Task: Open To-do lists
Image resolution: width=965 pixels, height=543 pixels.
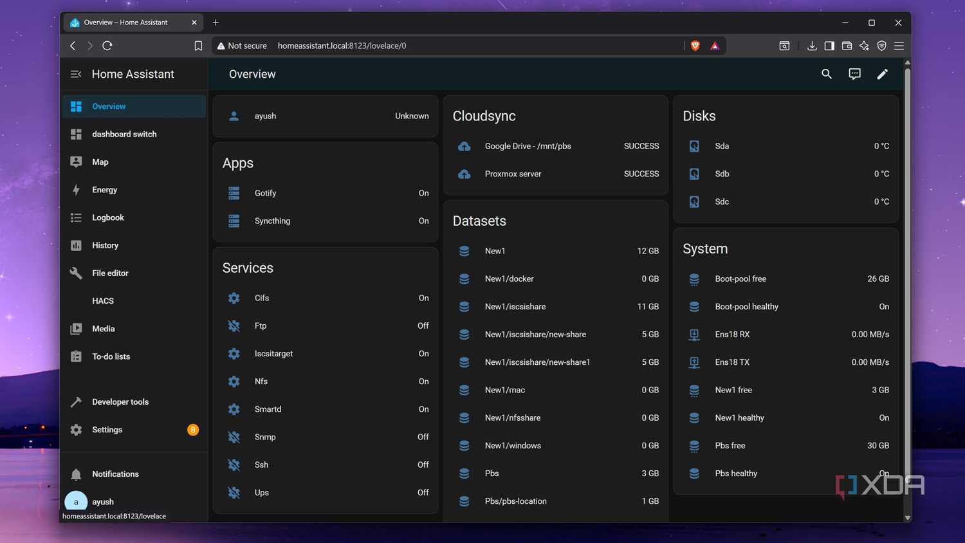Action: tap(134, 356)
